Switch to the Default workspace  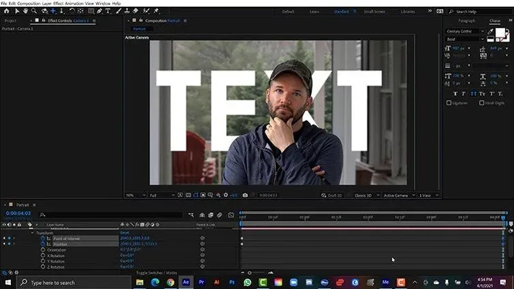tap(288, 12)
